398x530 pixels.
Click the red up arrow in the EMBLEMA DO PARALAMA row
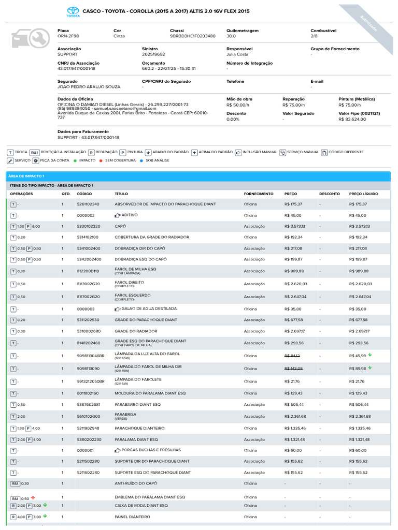(33, 497)
